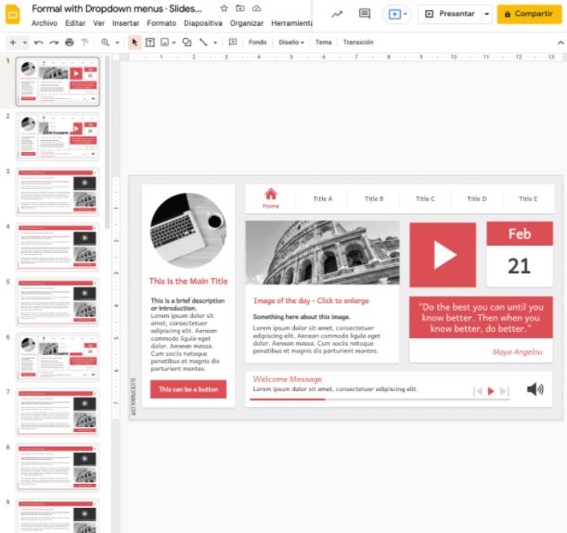
Task: Expand the insert image options arrow
Action: coord(174,43)
